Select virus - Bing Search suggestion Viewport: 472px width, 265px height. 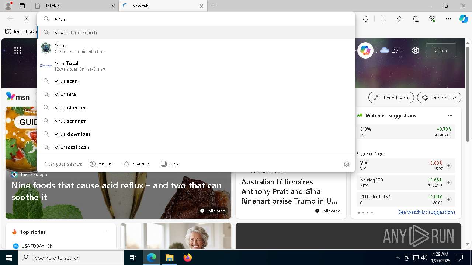[196, 32]
